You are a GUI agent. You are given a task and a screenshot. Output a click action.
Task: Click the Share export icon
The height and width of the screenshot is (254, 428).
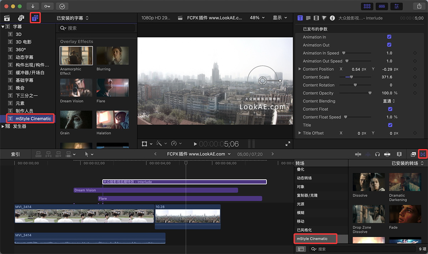click(x=419, y=6)
